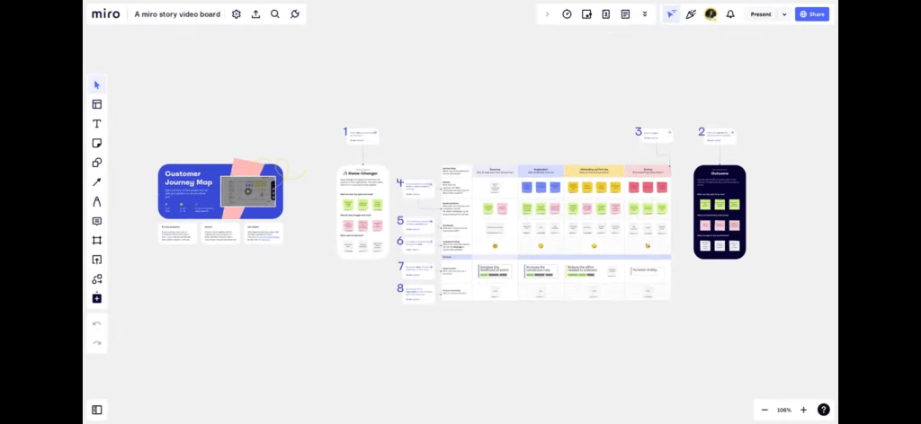This screenshot has width=921, height=424.
Task: Select the Game-Changer persona card
Action: 363,212
